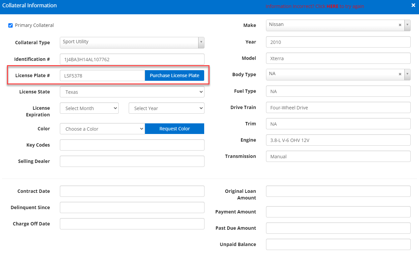Click the Payment Amount field
The image size is (419, 259).
[338, 212]
